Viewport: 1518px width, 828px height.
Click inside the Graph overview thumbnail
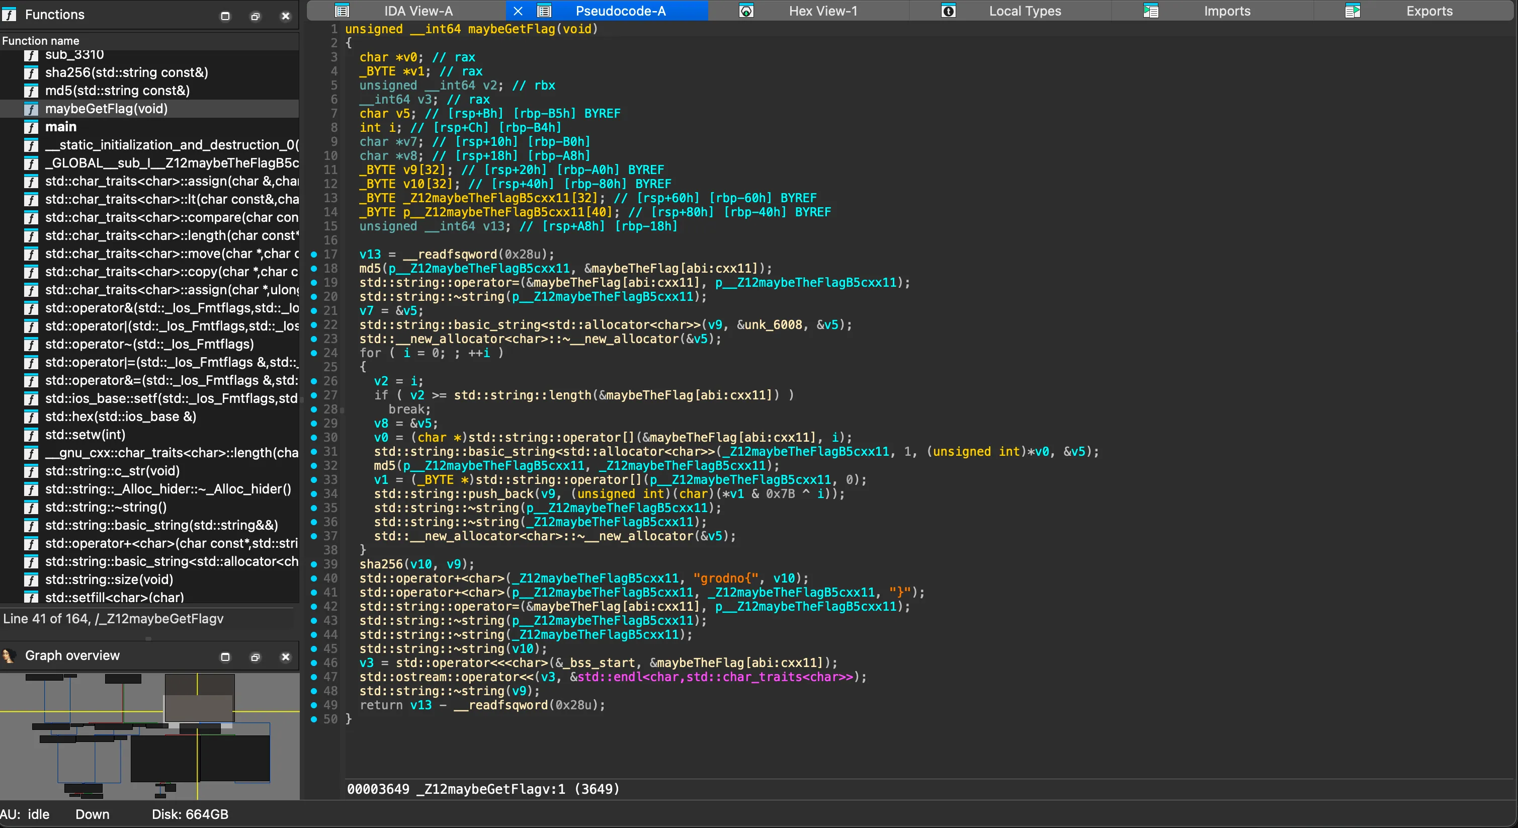pos(150,736)
